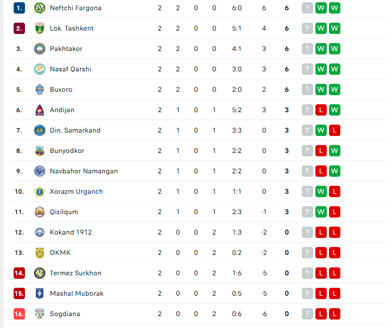The image size is (392, 328).
Task: Click the OKMK club badge
Action: pyautogui.click(x=39, y=253)
